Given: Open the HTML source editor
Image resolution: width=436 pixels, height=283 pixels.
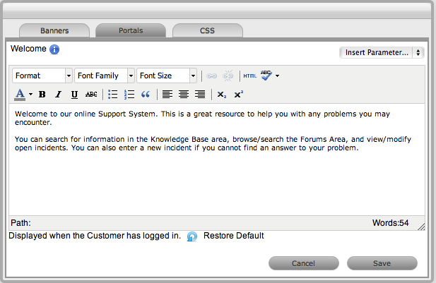Looking at the screenshot, I should click(x=249, y=76).
